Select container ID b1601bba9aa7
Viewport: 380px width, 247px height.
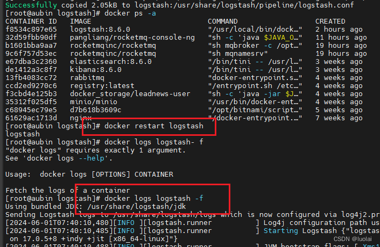[x=31, y=46]
